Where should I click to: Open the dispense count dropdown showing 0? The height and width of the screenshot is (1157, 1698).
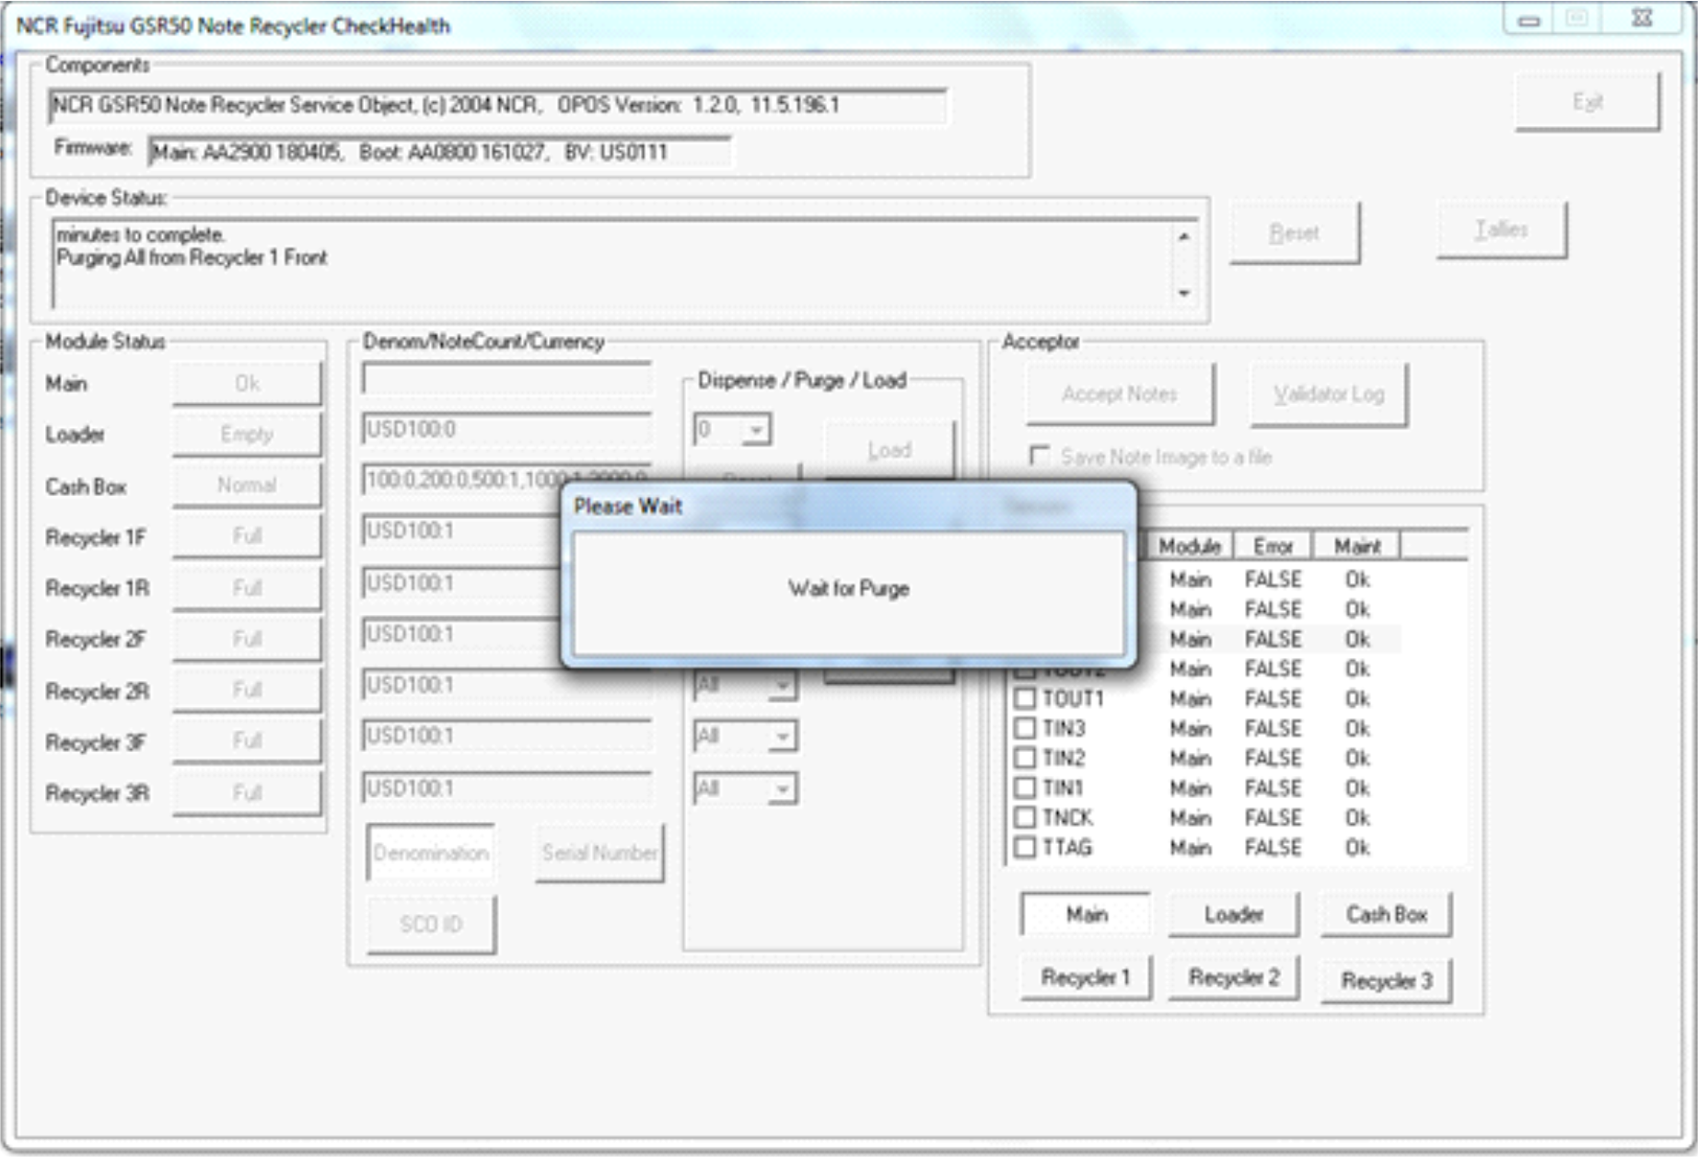[756, 430]
